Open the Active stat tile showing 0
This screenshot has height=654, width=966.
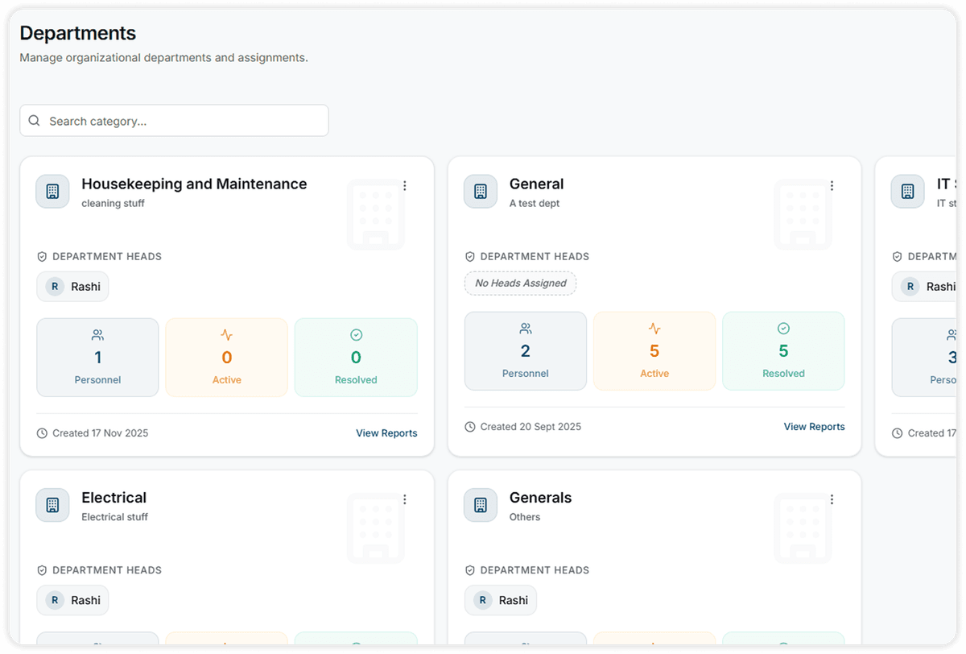click(x=226, y=358)
